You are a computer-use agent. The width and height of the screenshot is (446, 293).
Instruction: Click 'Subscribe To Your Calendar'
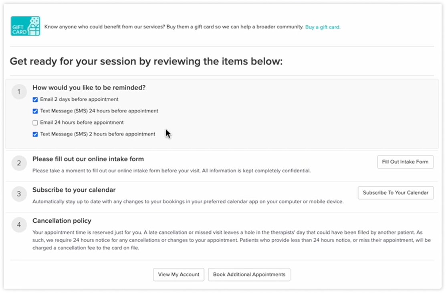point(396,193)
